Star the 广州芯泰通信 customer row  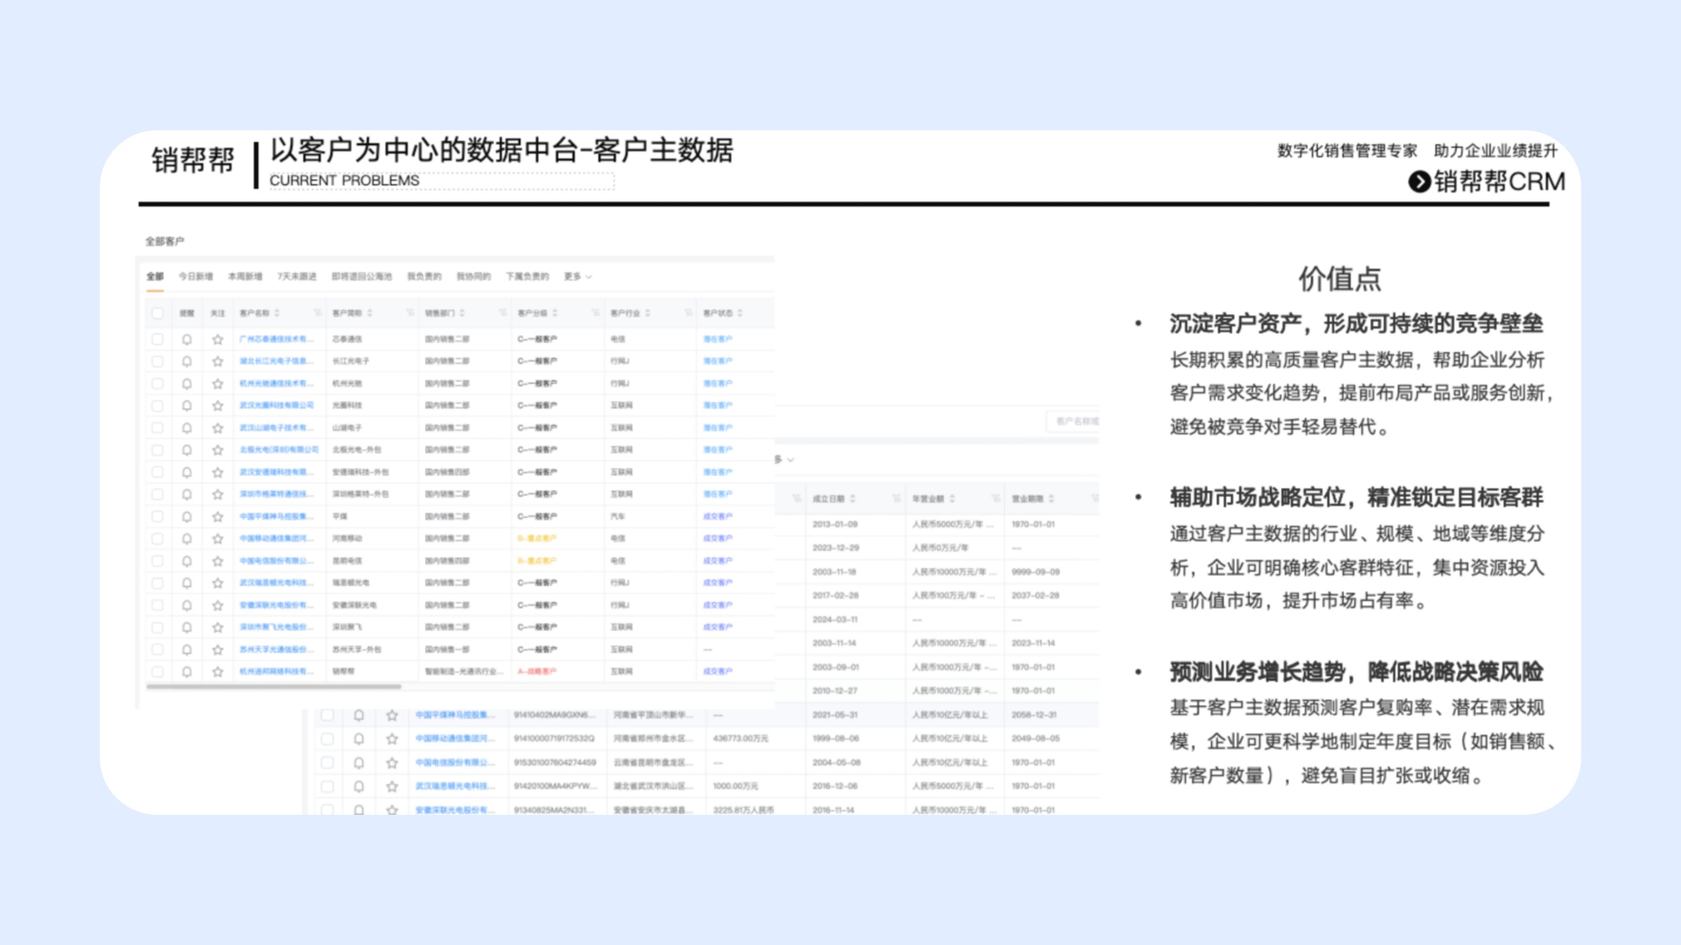coord(218,339)
